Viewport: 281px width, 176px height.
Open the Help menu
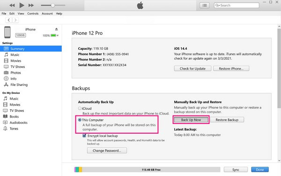tap(59, 14)
